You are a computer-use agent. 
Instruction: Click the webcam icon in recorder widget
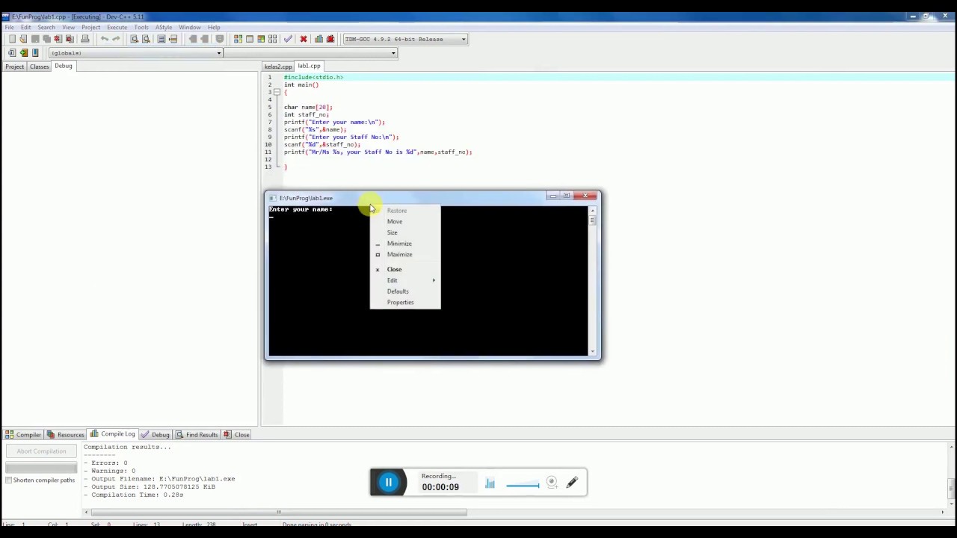click(552, 483)
